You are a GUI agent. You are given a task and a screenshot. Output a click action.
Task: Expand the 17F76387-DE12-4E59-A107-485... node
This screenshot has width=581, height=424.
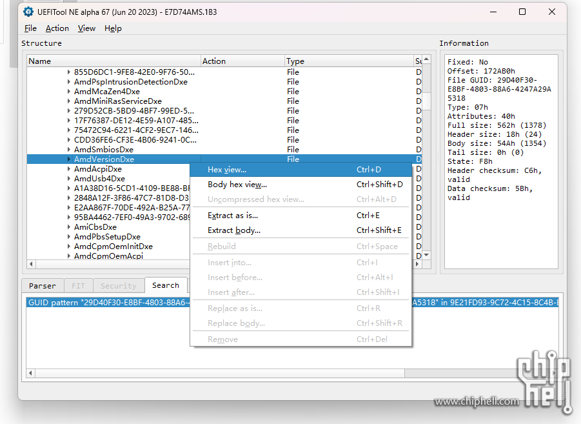[68, 120]
